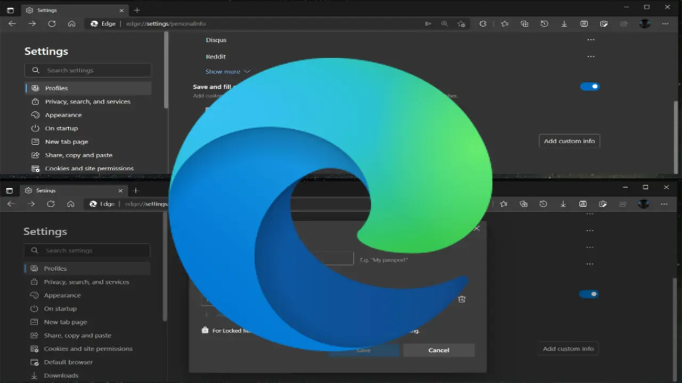This screenshot has height=383, width=682.
Task: Click the Downloads icon in the upper window toolbar
Action: coord(564,24)
